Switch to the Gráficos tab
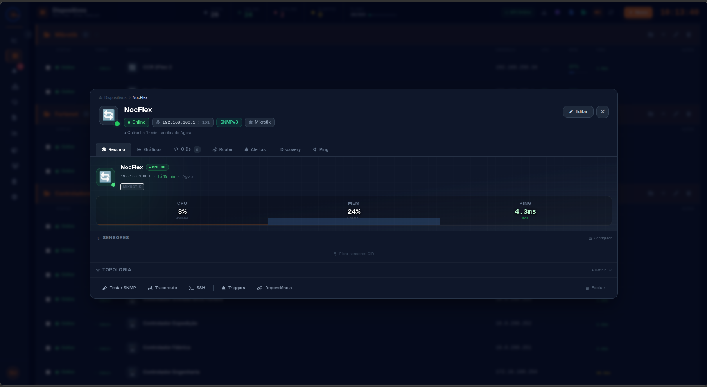The width and height of the screenshot is (707, 387). coord(149,150)
